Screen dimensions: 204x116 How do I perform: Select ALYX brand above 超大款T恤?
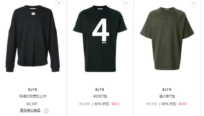[x=167, y=89]
